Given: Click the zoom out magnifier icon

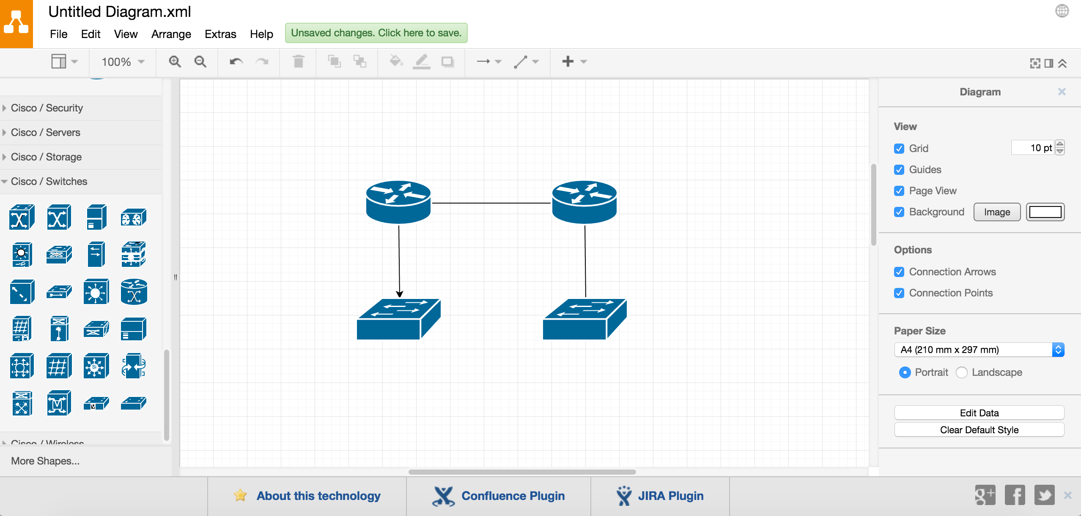Looking at the screenshot, I should coord(200,62).
